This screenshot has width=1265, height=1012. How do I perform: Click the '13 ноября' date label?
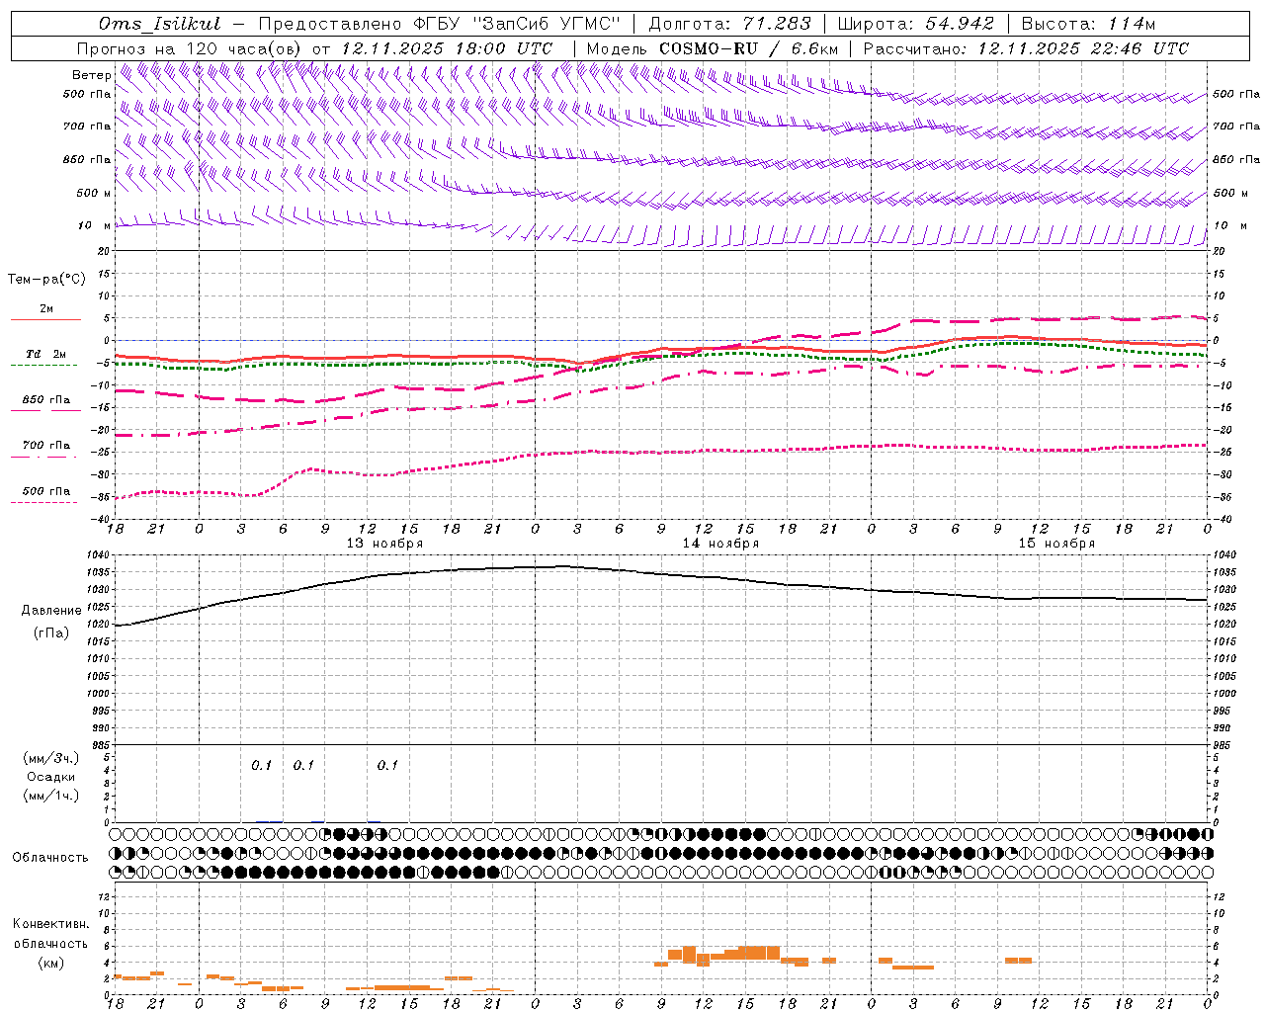coord(384,544)
